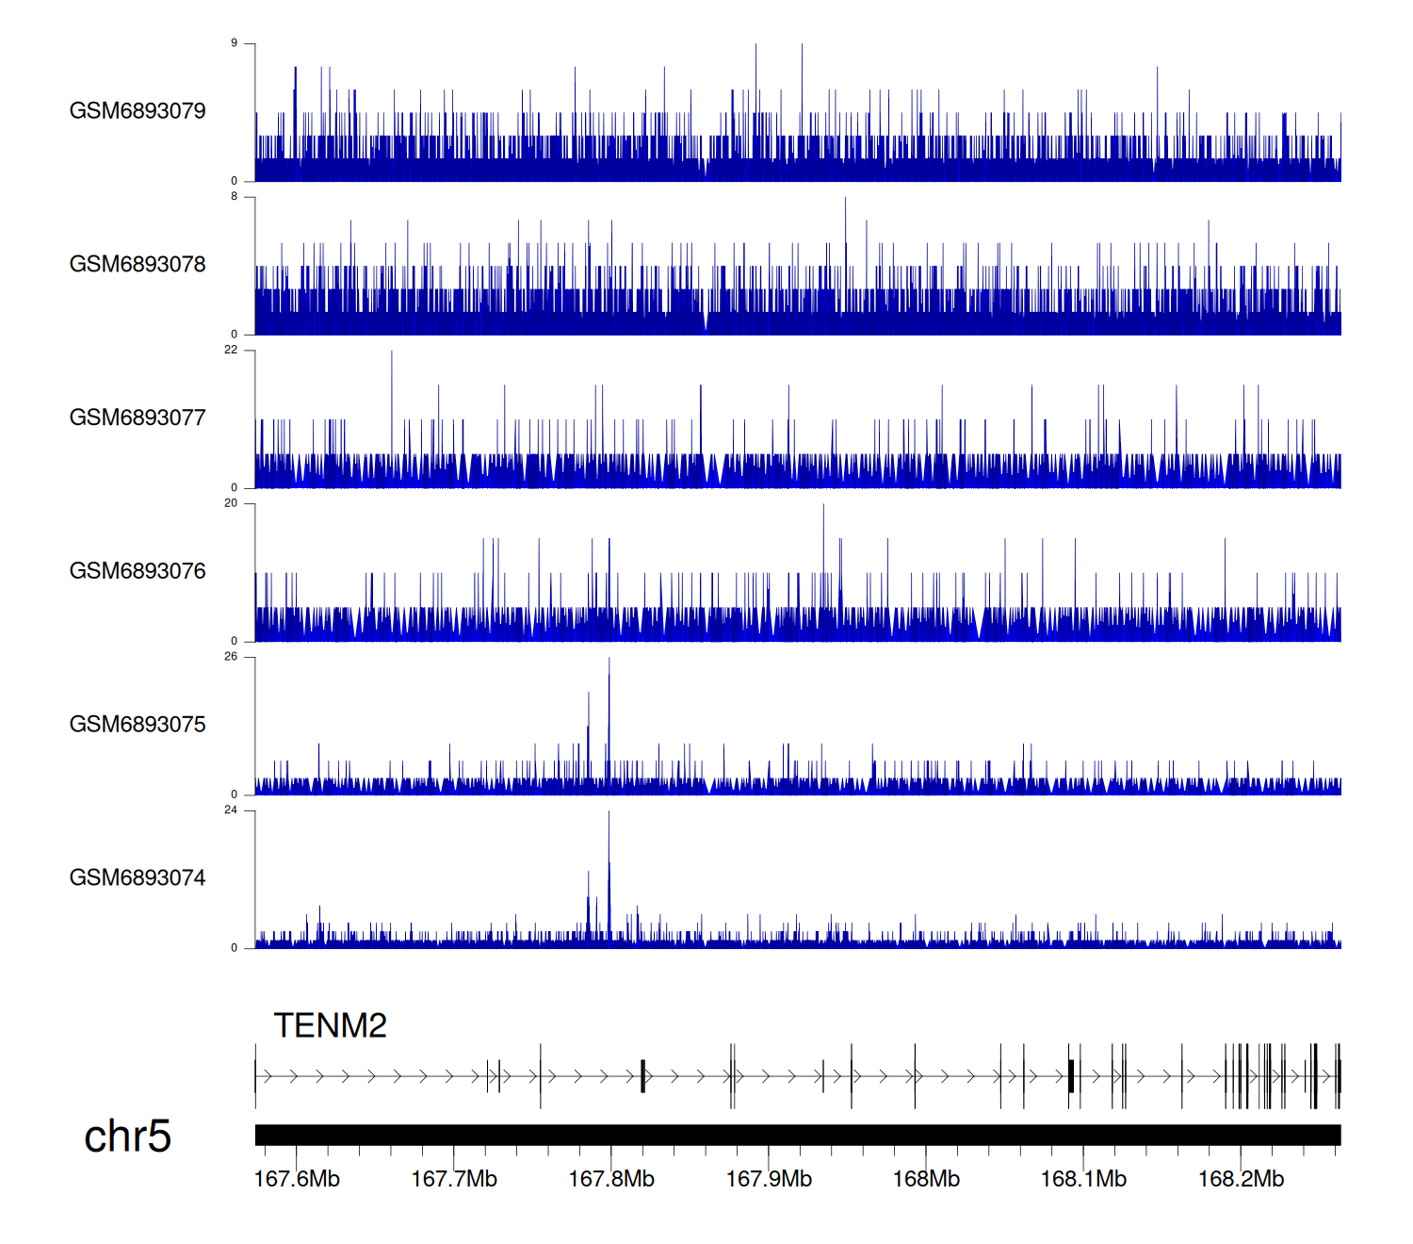Select the GSM6893078 track label
The width and height of the screenshot is (1413, 1244).
[138, 265]
